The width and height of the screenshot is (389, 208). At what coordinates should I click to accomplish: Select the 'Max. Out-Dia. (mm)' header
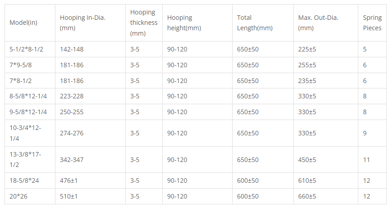318,23
